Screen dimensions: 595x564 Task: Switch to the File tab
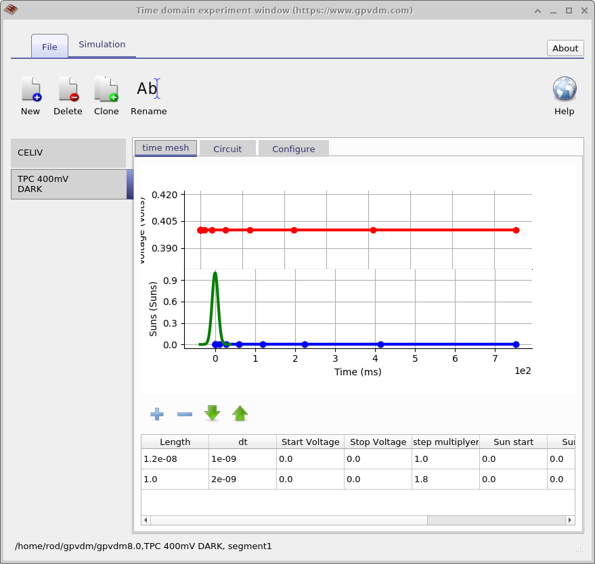pos(49,47)
